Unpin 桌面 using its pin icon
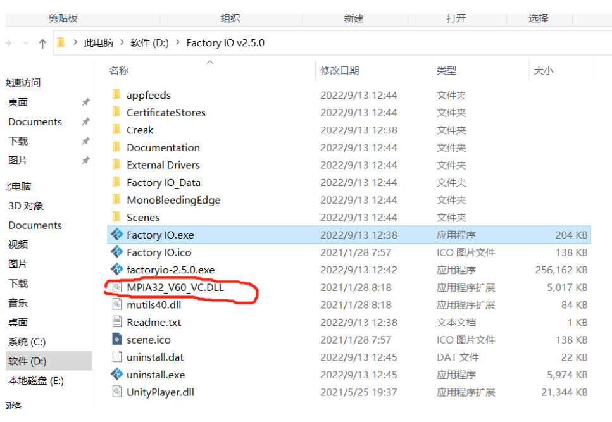Viewport: 612px width, 422px height. 85,102
